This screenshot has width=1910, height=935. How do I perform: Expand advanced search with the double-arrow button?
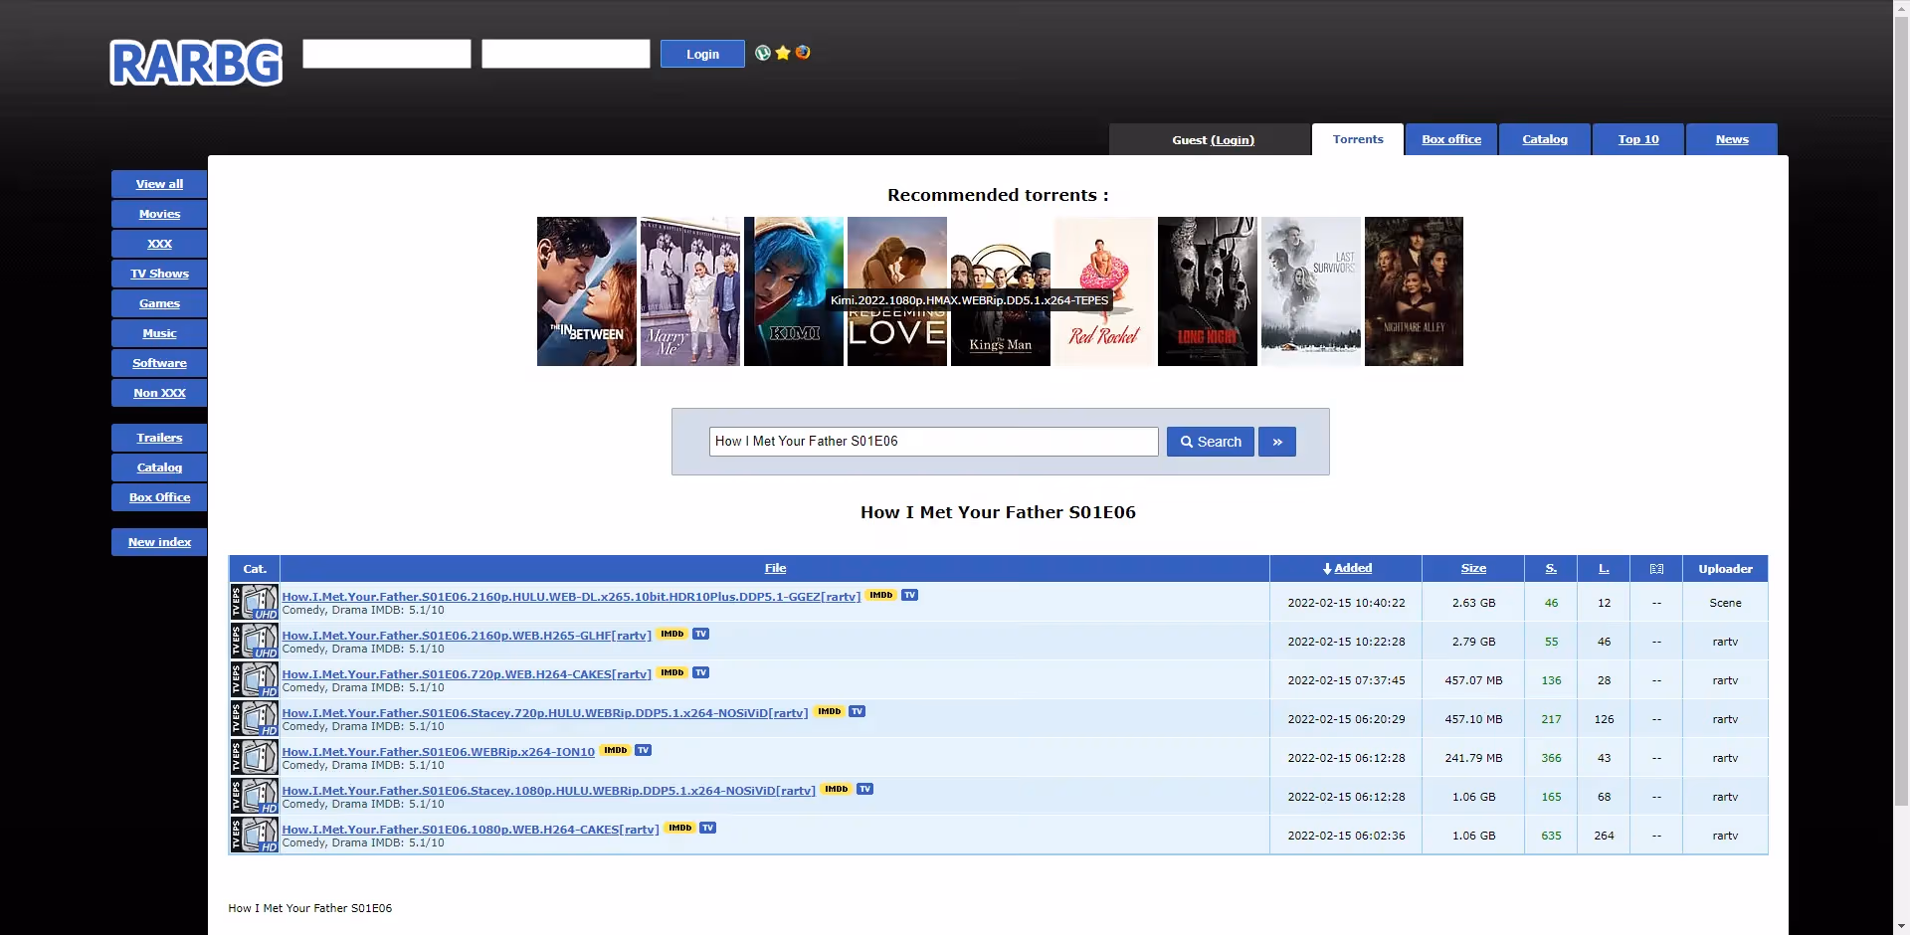click(x=1277, y=441)
